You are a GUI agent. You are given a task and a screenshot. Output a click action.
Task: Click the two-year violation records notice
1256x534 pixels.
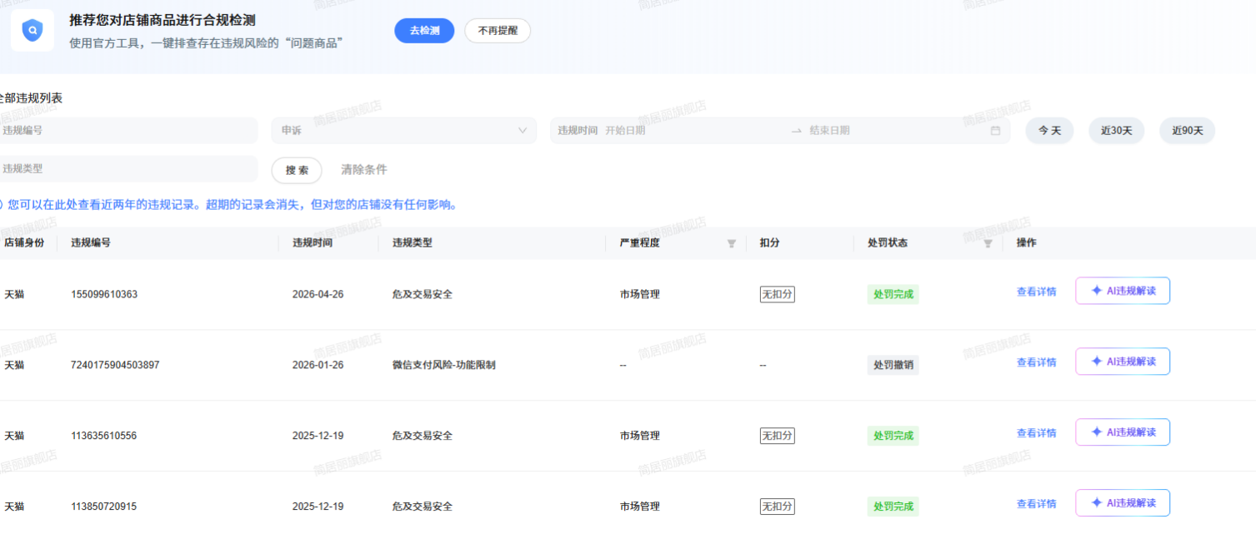click(232, 205)
